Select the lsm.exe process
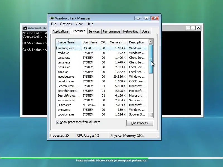 [x=102, y=72]
